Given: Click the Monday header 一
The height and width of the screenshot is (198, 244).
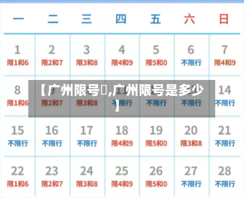Looking at the screenshot, I should coord(19,19).
